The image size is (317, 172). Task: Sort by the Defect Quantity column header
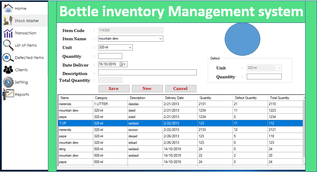tap(250, 98)
